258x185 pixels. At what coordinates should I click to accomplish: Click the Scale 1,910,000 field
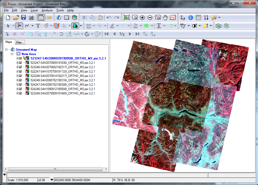coord(22,180)
